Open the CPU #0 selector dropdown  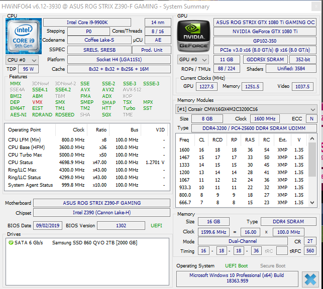[x=22, y=60]
